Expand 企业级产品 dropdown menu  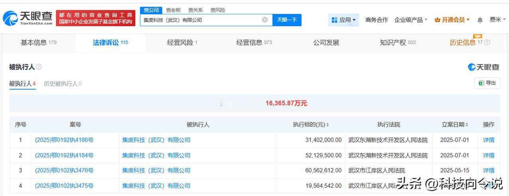coord(411,20)
